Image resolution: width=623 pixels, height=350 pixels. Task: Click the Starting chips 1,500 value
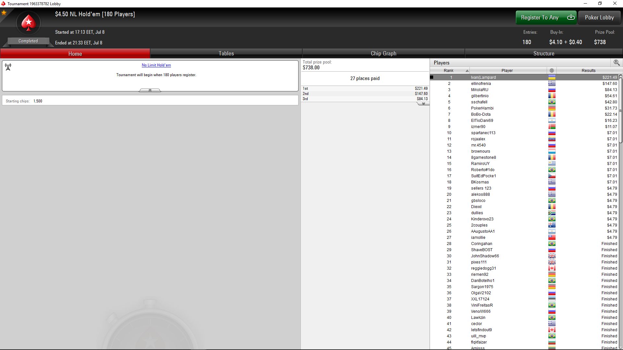(38, 101)
